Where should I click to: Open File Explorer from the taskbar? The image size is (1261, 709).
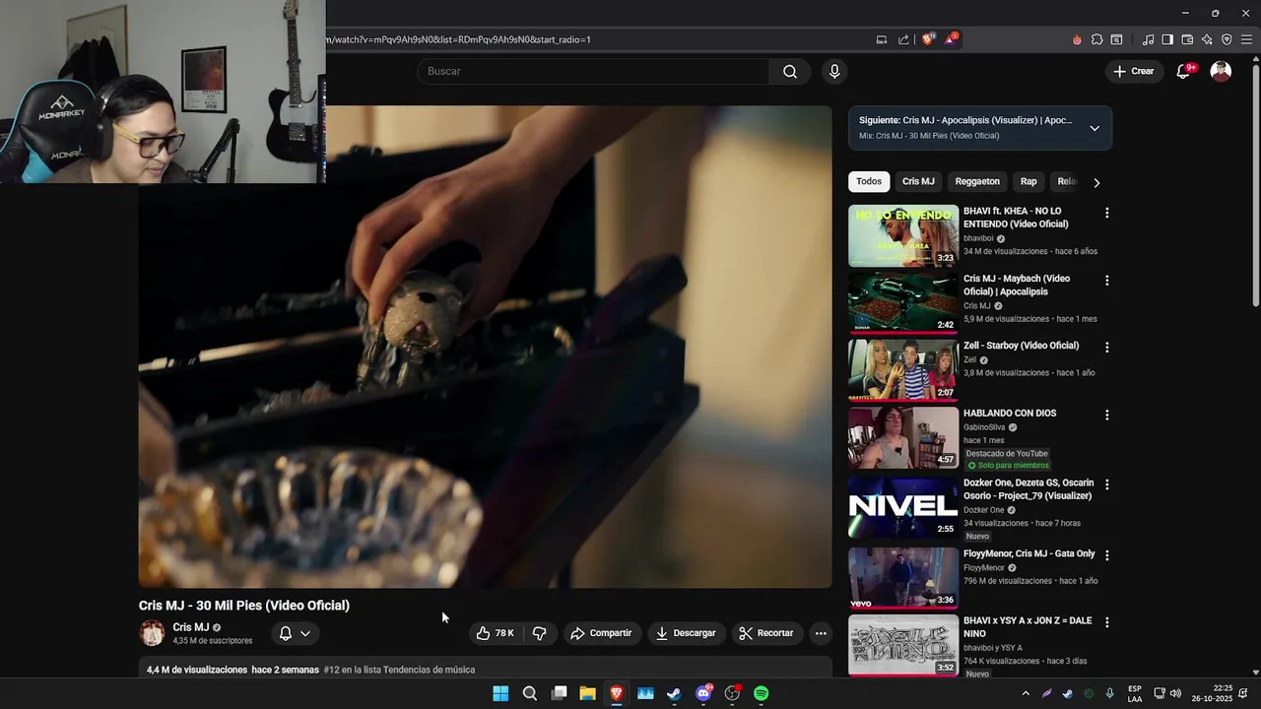click(x=587, y=693)
